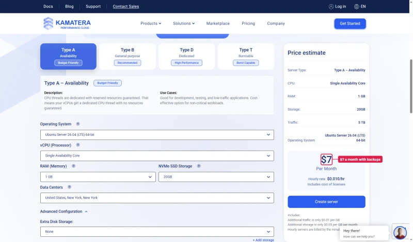Click the $0.010/hr hourly rate

[x=336, y=179]
